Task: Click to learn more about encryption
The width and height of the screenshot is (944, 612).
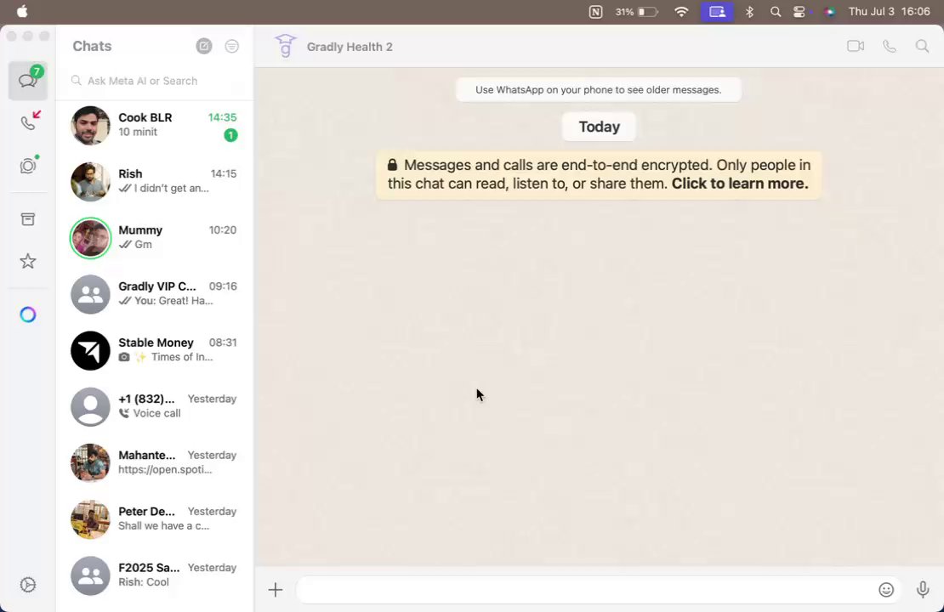Action: [x=740, y=184]
